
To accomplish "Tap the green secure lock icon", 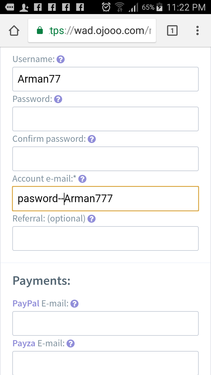I will coord(40,30).
